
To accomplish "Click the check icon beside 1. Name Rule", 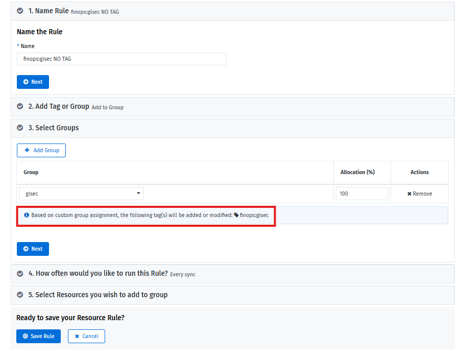I will pos(20,11).
